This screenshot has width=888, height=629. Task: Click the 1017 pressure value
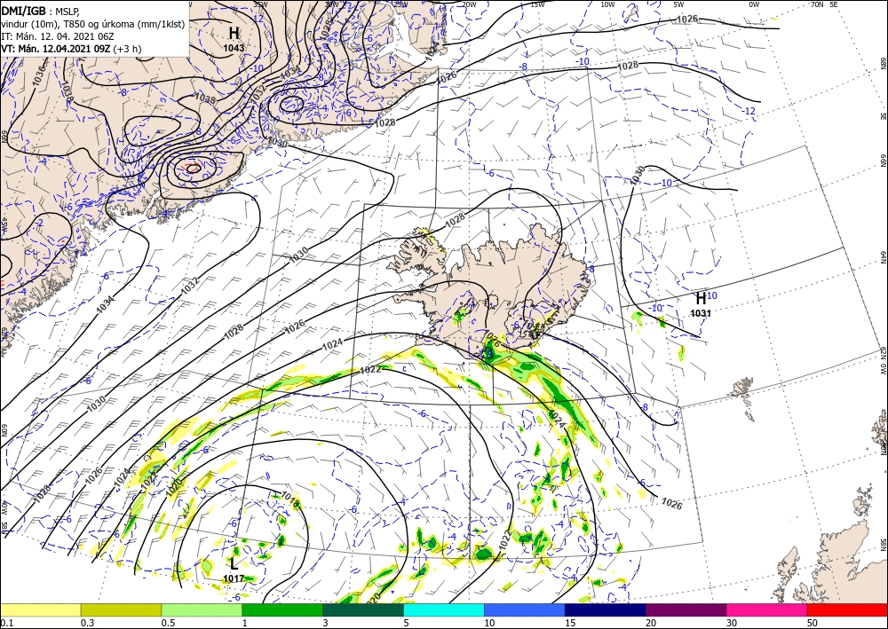coord(234,578)
